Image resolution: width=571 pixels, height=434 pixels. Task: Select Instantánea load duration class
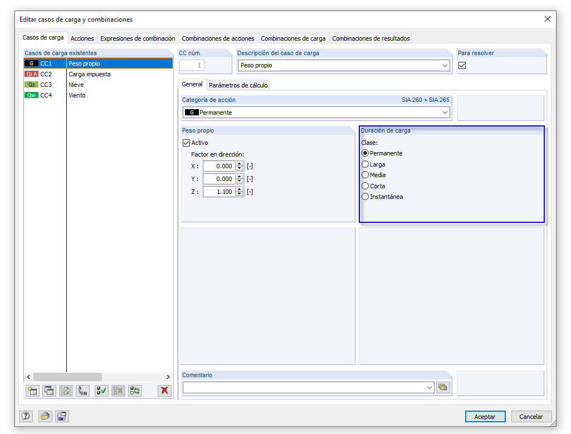pyautogui.click(x=365, y=197)
